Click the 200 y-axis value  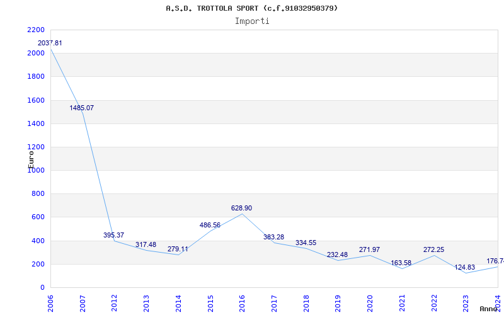click(x=38, y=264)
